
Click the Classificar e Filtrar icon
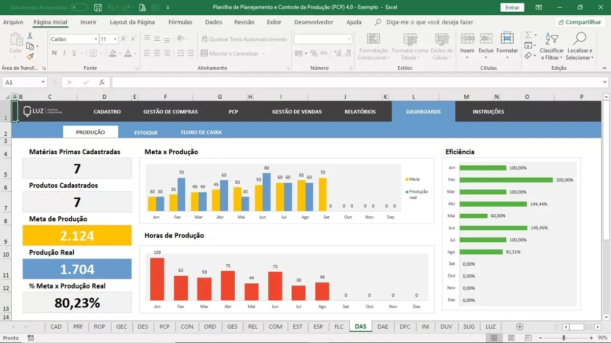coord(551,39)
